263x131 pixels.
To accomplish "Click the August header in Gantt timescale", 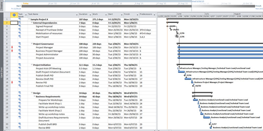I will coord(237,14).
